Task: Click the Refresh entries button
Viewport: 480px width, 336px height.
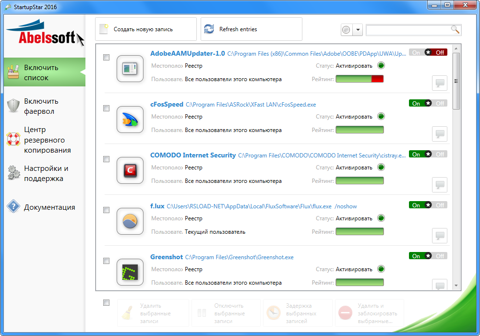Action: pos(252,29)
